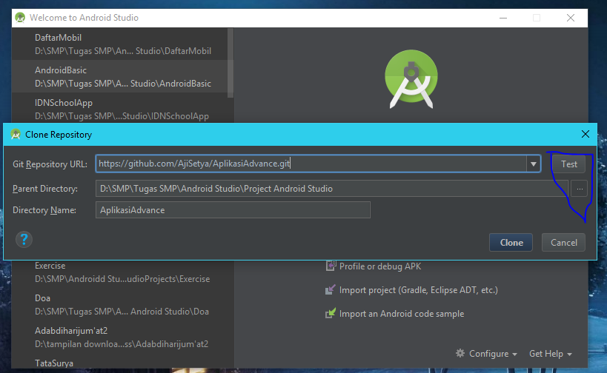Click the Directory Name label
Image resolution: width=607 pixels, height=373 pixels.
[x=44, y=210]
